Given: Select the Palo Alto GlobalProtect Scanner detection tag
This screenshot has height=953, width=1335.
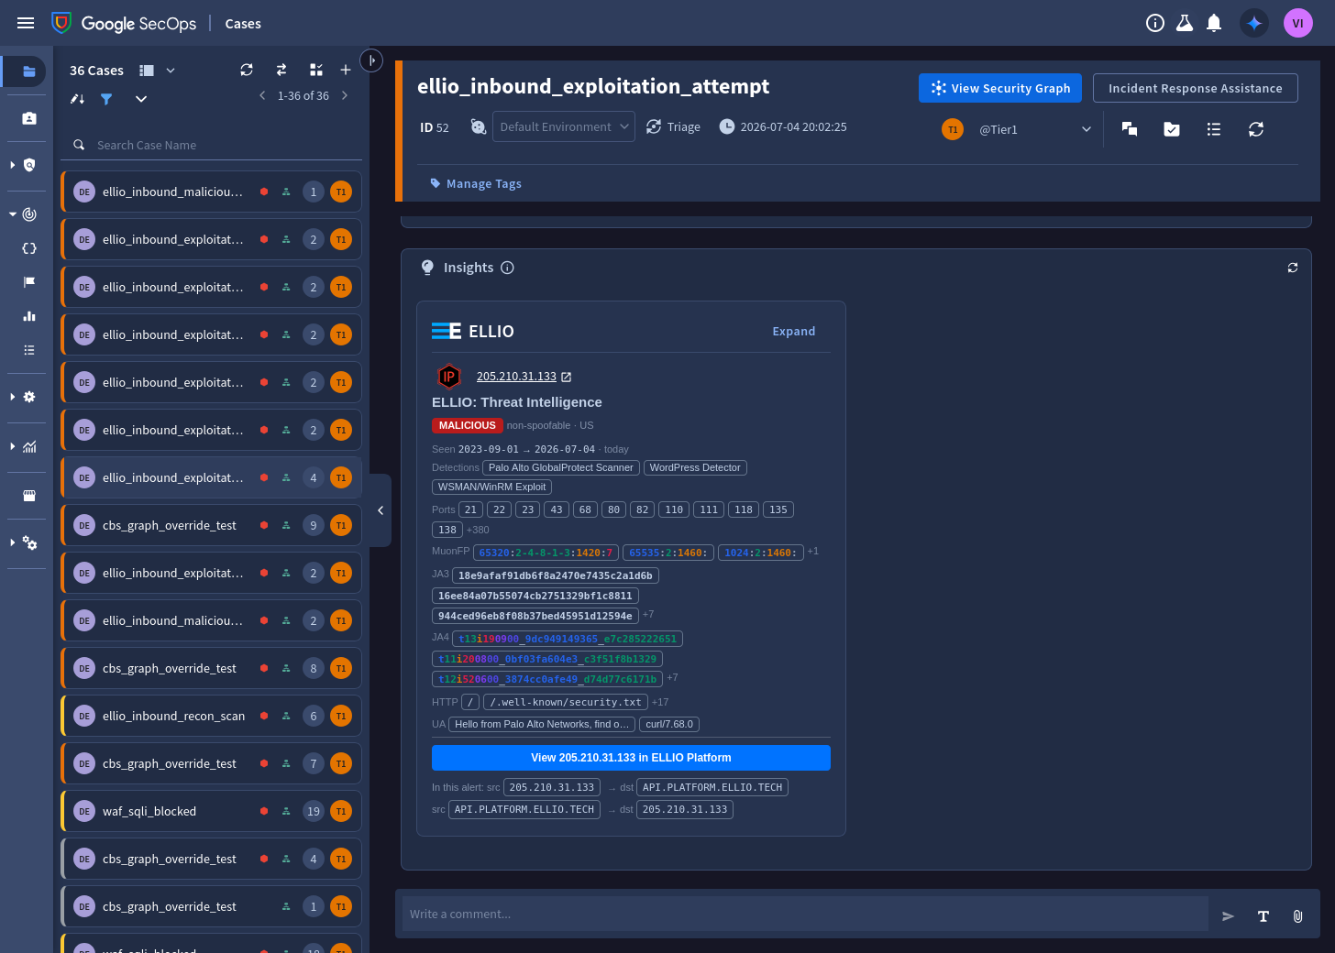Looking at the screenshot, I should click(x=561, y=467).
